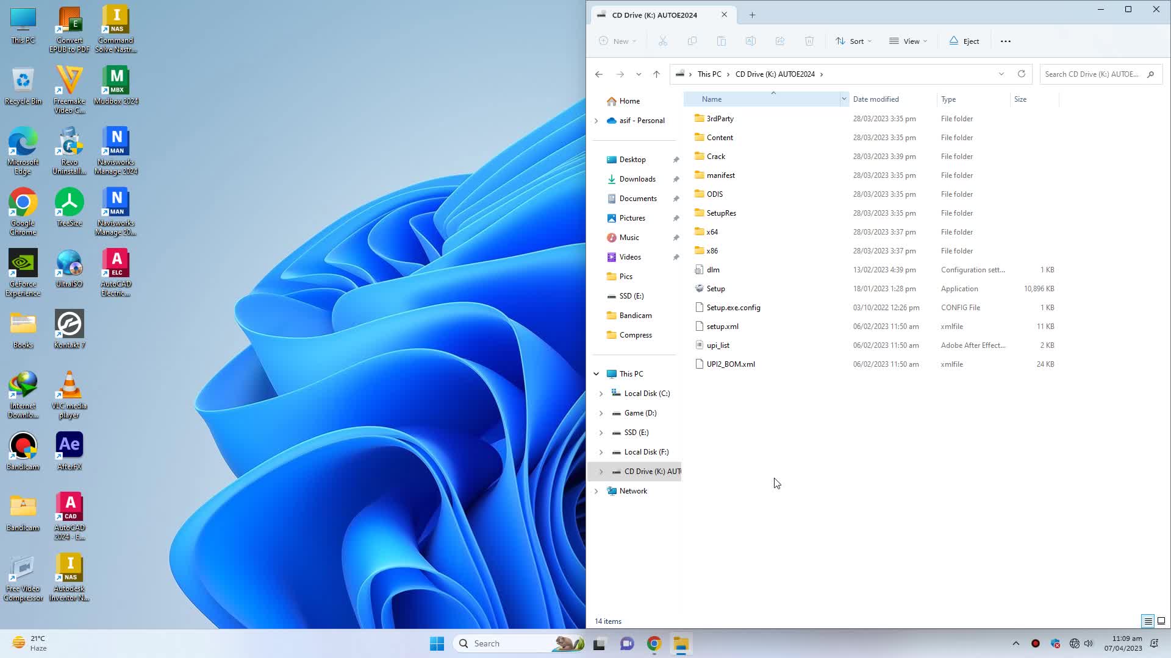This screenshot has height=658, width=1171.
Task: Switch to Details view in status bar
Action: (x=1148, y=621)
